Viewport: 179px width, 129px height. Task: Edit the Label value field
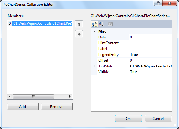click(150, 49)
